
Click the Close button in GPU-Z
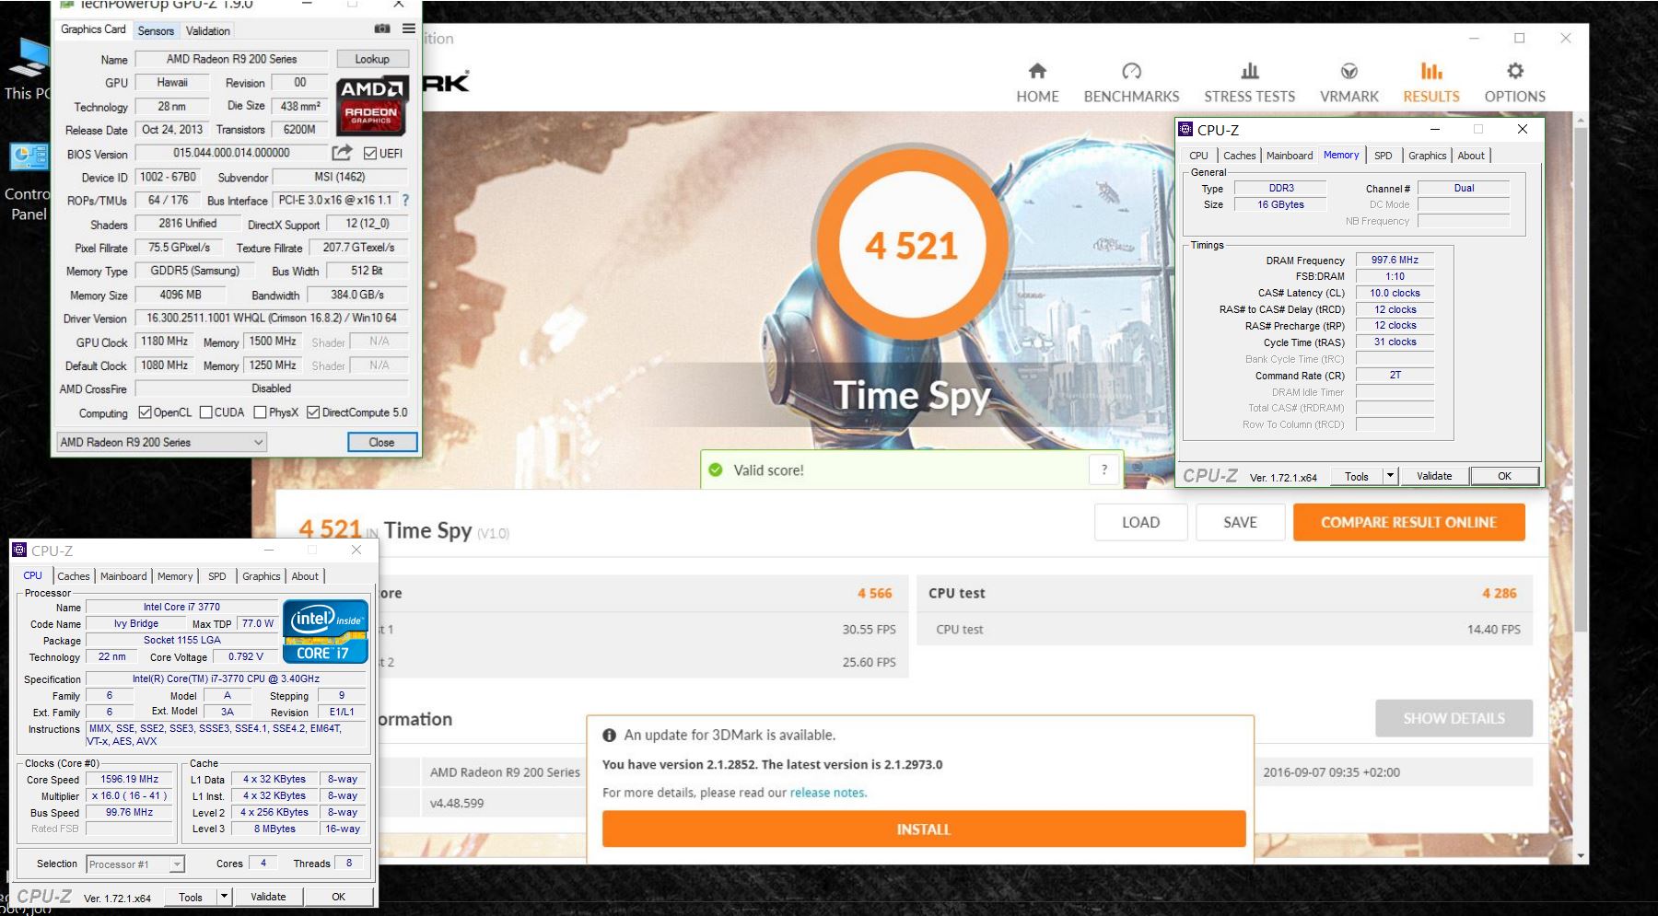(382, 442)
